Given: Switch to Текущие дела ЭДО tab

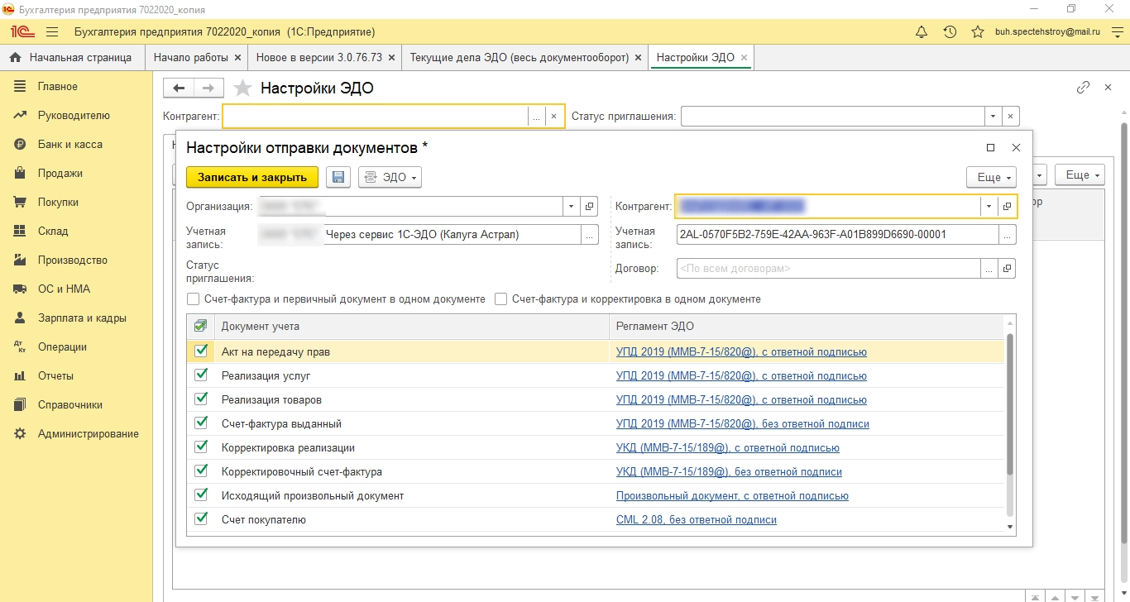Looking at the screenshot, I should click(x=519, y=58).
